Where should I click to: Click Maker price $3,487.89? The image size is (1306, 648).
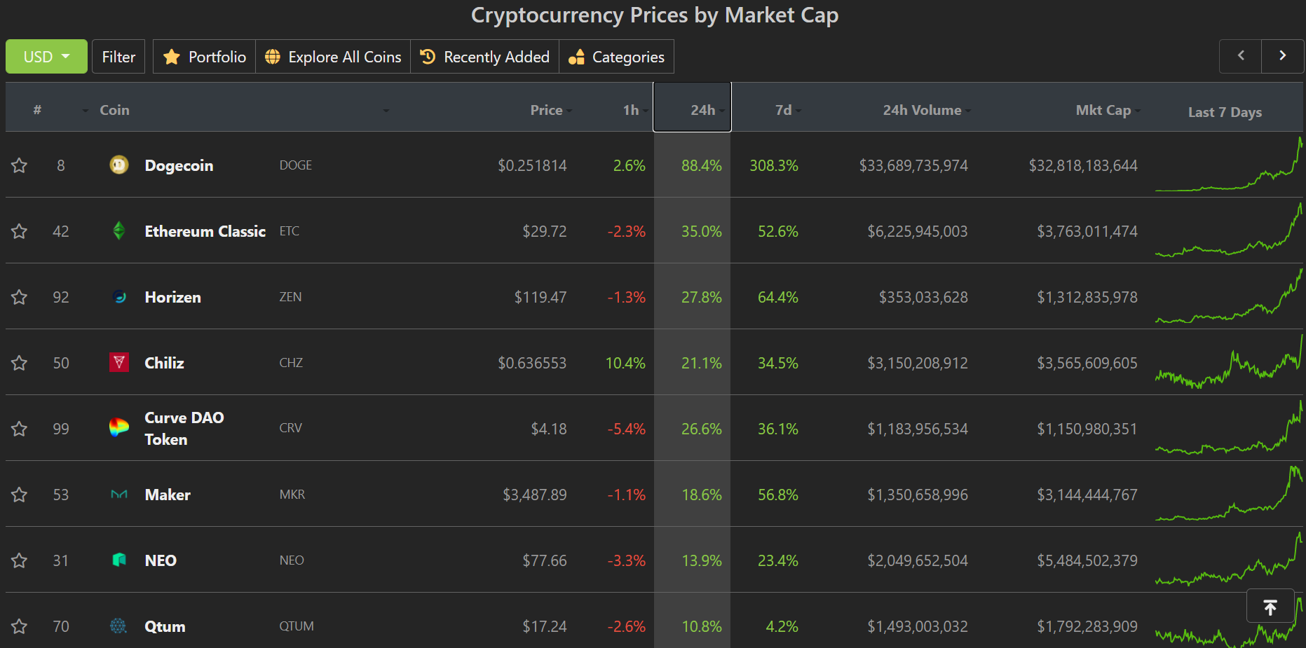[x=534, y=495]
